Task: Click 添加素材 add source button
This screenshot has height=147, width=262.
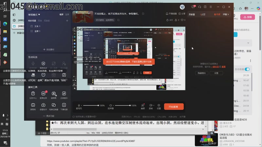Action: pyautogui.click(x=48, y=50)
